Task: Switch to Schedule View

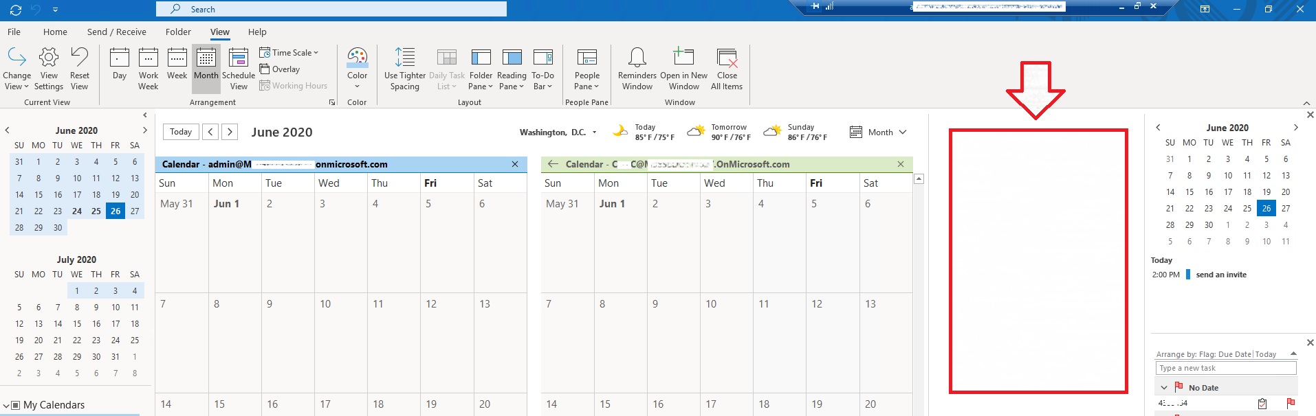Action: coord(239,69)
